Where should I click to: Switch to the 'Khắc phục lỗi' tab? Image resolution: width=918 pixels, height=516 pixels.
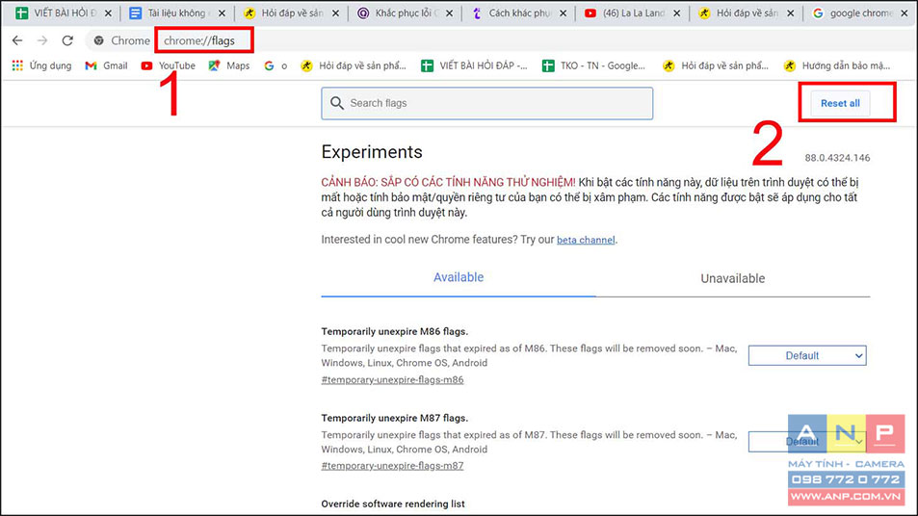tap(405, 13)
